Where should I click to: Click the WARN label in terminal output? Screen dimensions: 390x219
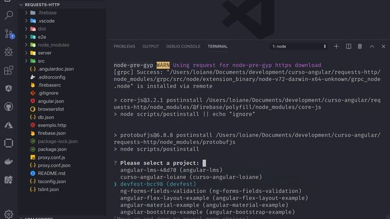pyautogui.click(x=163, y=65)
